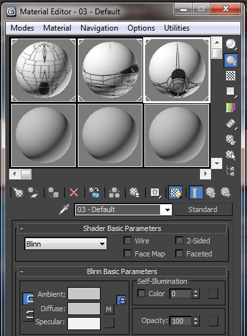Click Opacity spinner down arrow
The width and height of the screenshot is (247, 336).
pyautogui.click(x=196, y=323)
